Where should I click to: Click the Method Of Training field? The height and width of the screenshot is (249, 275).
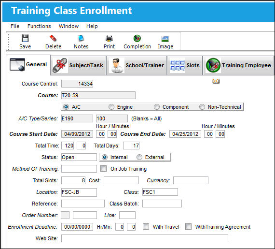[x=79, y=169]
